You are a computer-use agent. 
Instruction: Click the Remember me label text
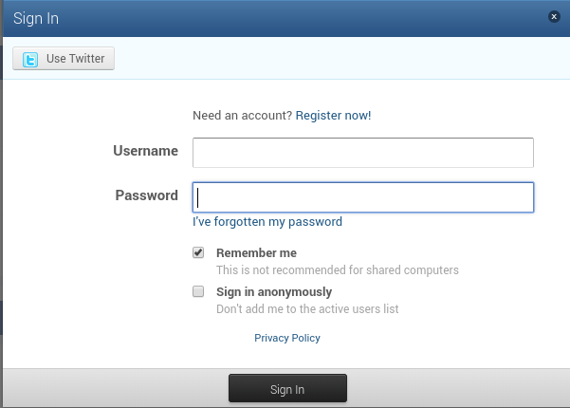[x=256, y=253]
